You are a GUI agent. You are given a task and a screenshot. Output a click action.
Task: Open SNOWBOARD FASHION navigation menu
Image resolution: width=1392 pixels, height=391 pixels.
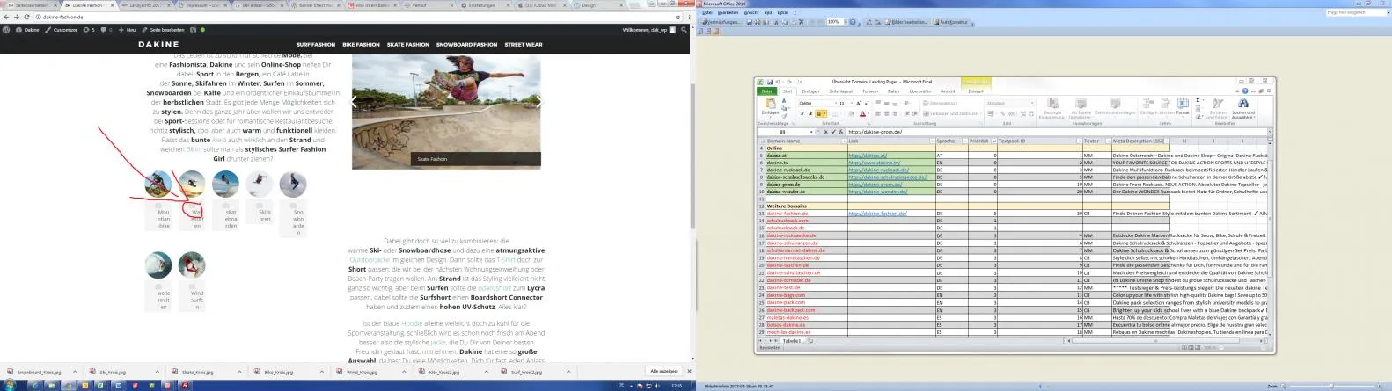(x=466, y=44)
